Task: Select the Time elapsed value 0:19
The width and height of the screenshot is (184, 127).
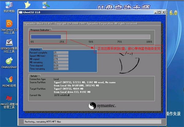Action: pos(61,66)
